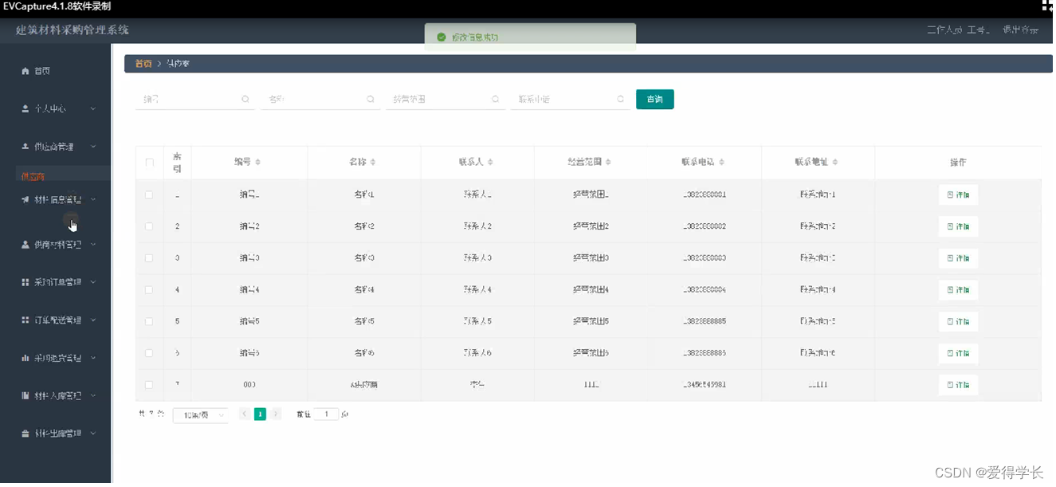1056x487 pixels.
Task: Click search icon in 联系电话 filter field
Action: [620, 100]
